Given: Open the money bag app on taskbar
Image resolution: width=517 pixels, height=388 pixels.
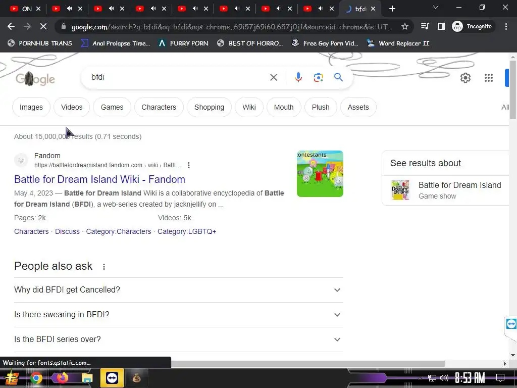Looking at the screenshot, I should (x=136, y=378).
